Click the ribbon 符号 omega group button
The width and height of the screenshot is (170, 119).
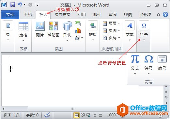[144, 25]
